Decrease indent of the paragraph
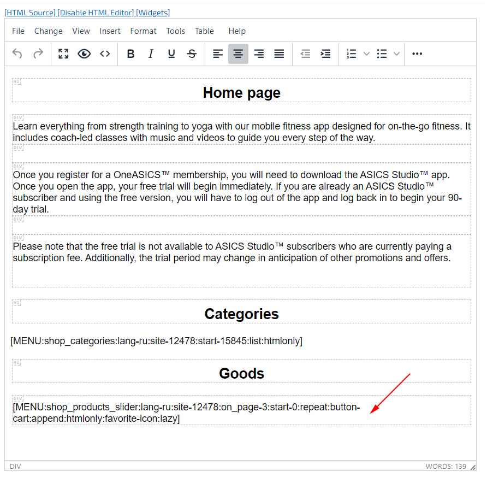 click(305, 54)
